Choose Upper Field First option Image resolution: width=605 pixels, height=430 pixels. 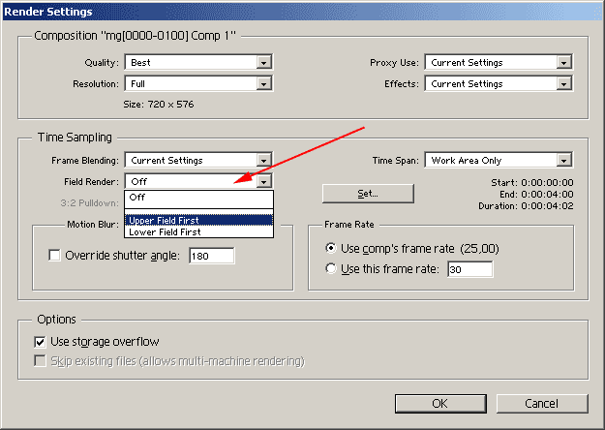(x=198, y=220)
